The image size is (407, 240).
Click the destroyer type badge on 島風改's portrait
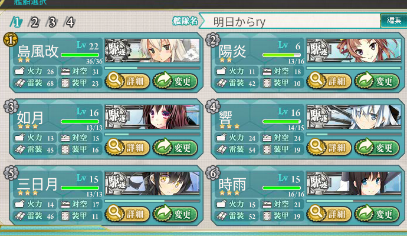pyautogui.click(x=117, y=49)
